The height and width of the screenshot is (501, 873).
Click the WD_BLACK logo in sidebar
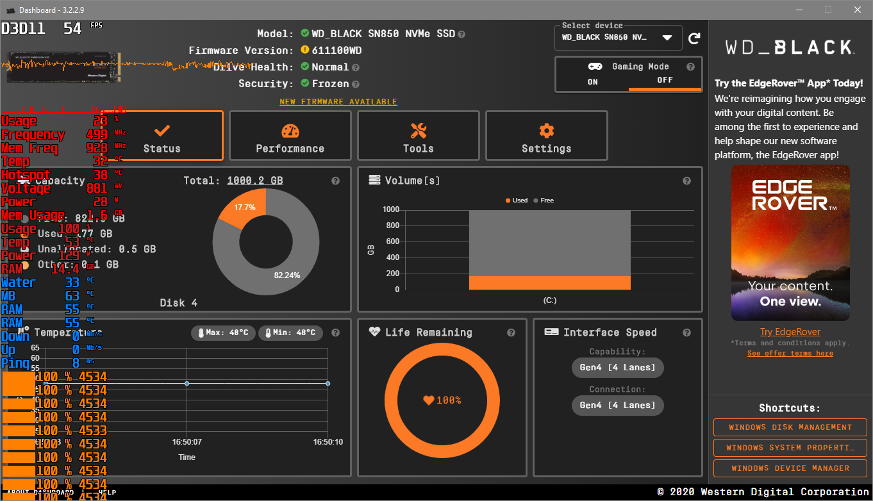point(790,47)
